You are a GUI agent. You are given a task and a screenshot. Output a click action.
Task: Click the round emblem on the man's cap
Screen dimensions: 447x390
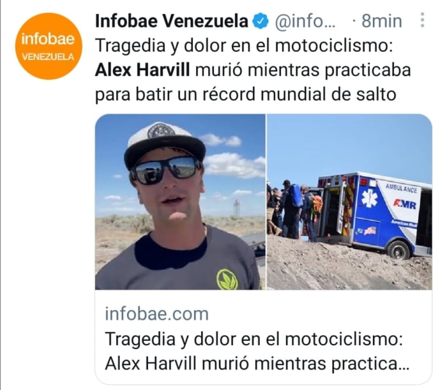(162, 130)
